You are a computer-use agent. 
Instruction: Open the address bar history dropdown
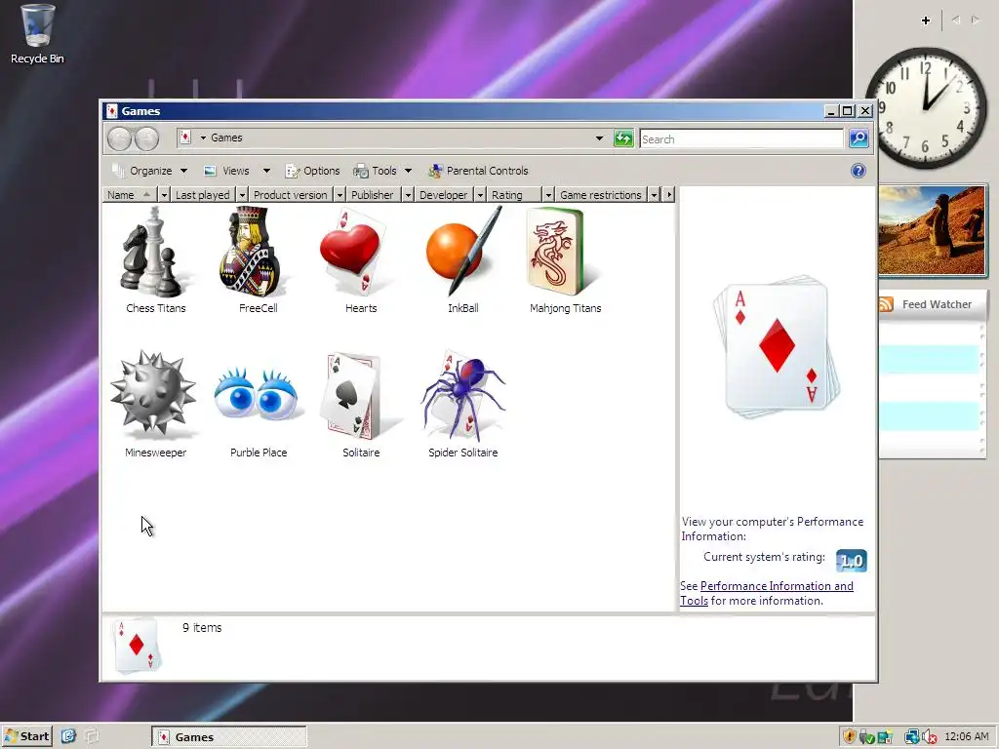click(600, 138)
